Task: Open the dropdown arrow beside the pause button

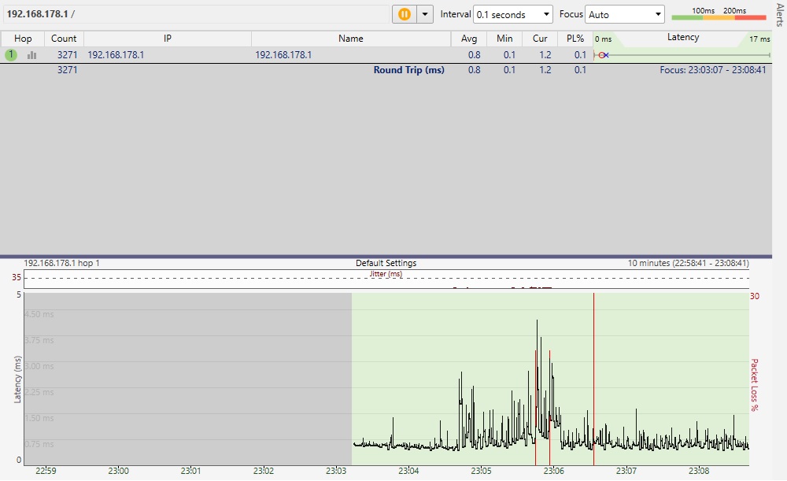Action: (x=425, y=14)
